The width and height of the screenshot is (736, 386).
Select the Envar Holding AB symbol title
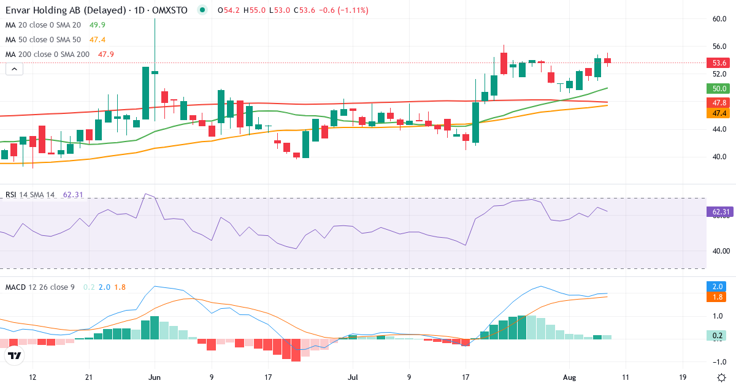[x=96, y=10]
